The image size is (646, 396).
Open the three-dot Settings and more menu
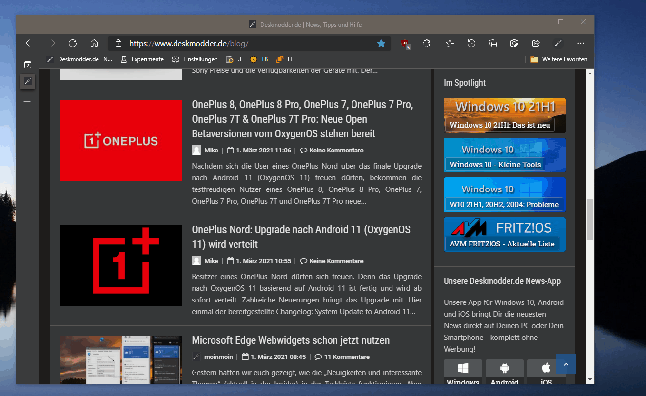coord(580,43)
